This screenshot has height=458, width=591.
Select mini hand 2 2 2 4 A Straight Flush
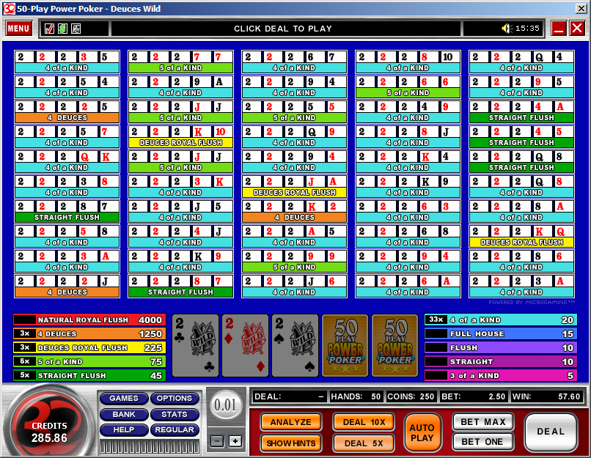pyautogui.click(x=521, y=112)
